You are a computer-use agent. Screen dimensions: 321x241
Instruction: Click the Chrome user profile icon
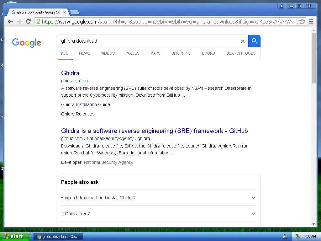click(x=282, y=6)
